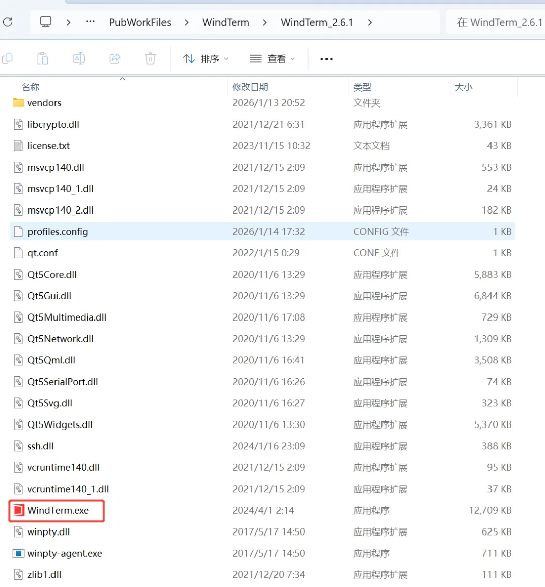Click the qt.conf file name

pos(42,253)
